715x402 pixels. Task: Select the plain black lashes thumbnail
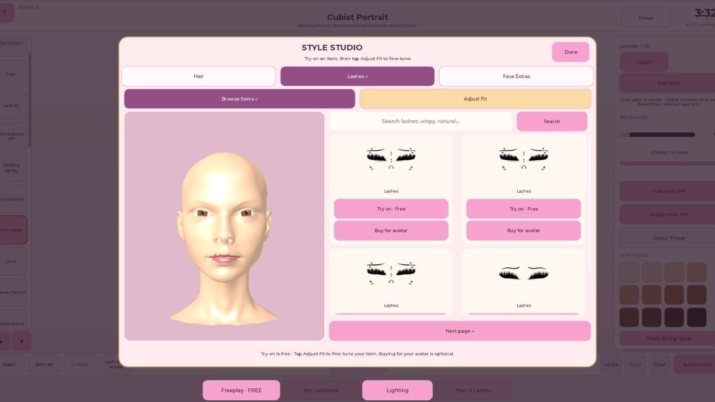523,274
